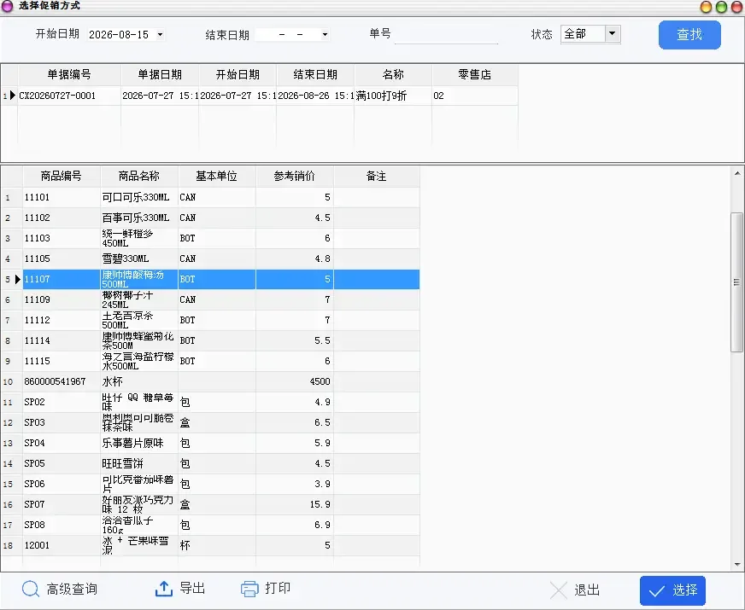Click the 单据日期 column header

pyautogui.click(x=160, y=74)
